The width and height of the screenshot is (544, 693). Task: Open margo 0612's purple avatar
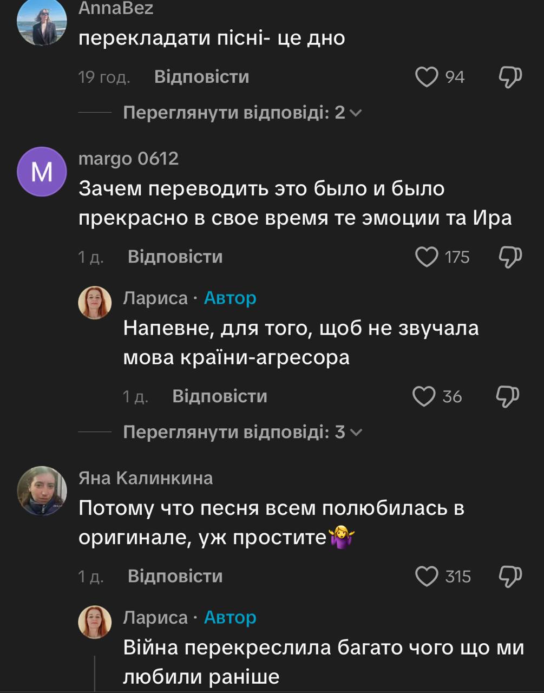tap(42, 172)
